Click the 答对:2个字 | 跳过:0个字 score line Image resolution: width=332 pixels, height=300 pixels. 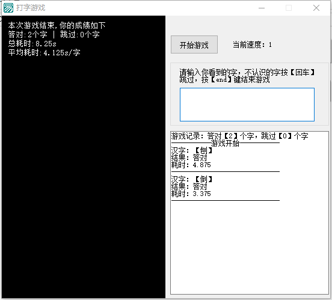[x=54, y=34]
